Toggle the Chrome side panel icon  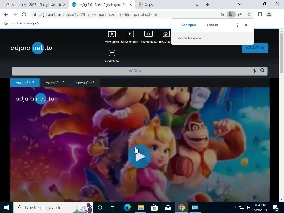pos(260,14)
